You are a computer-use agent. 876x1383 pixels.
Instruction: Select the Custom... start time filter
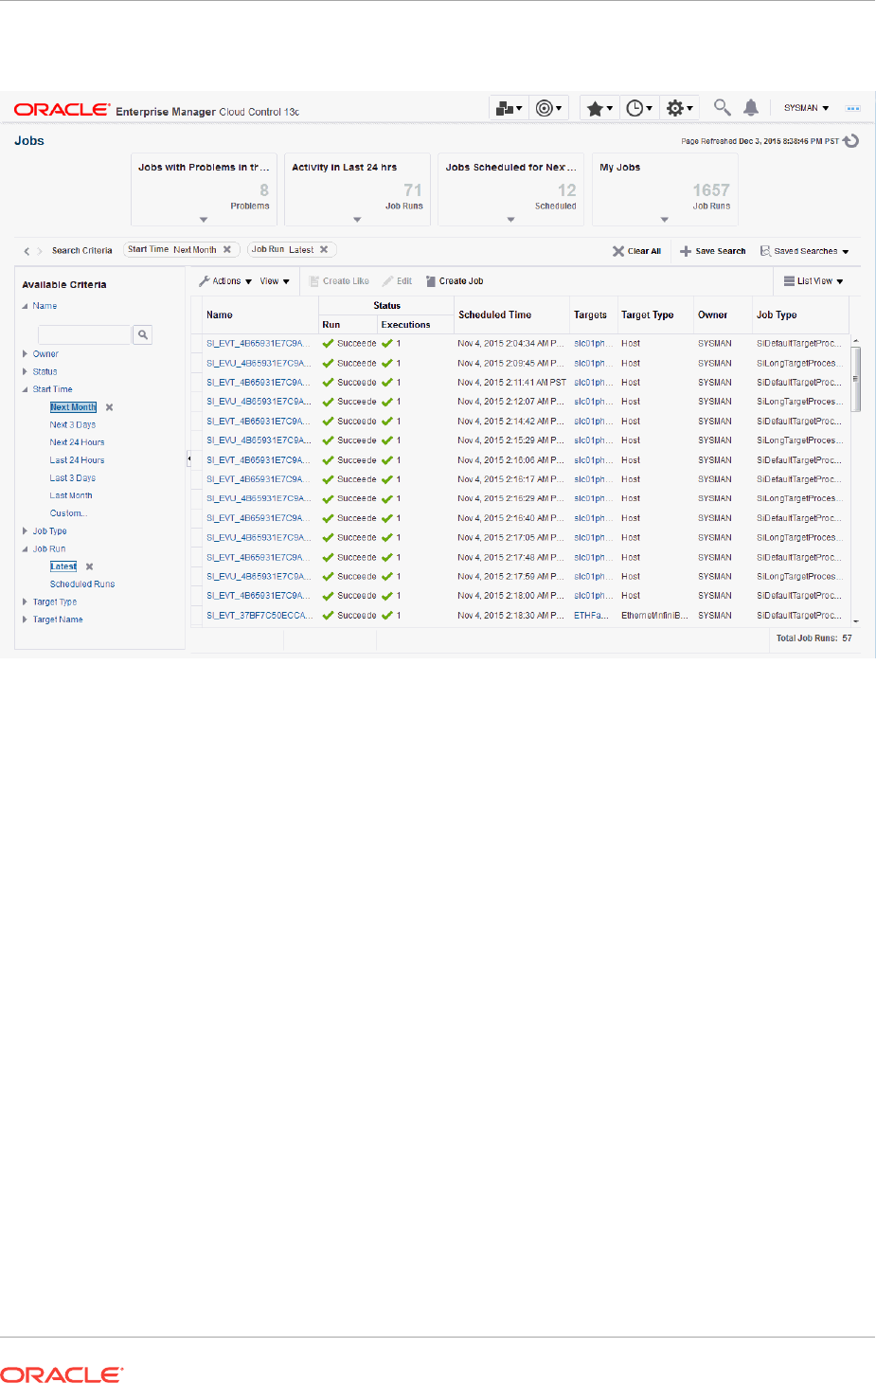[68, 513]
